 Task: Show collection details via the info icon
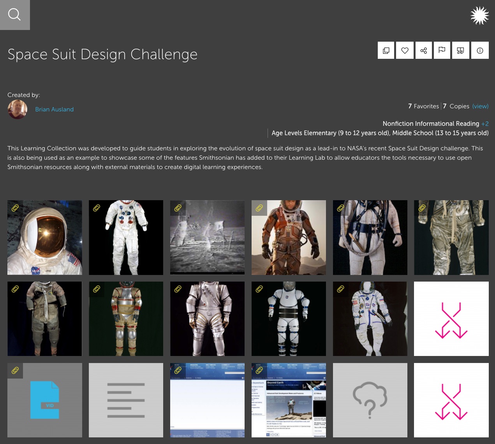480,50
